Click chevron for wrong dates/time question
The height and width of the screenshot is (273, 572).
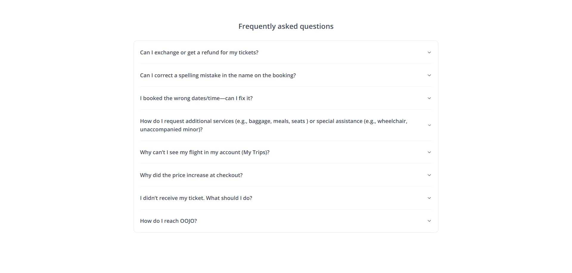click(429, 98)
